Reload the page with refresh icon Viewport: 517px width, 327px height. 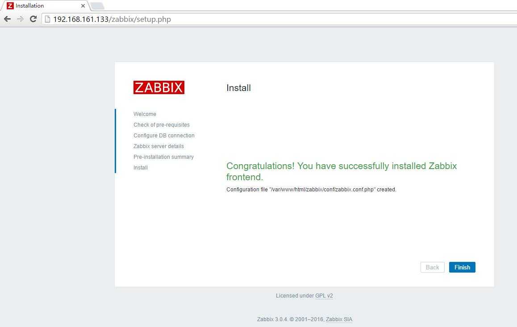pyautogui.click(x=33, y=19)
